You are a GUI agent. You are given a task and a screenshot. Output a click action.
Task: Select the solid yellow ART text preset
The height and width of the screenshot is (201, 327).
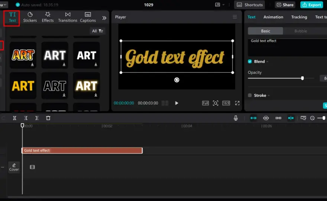[x=23, y=86]
